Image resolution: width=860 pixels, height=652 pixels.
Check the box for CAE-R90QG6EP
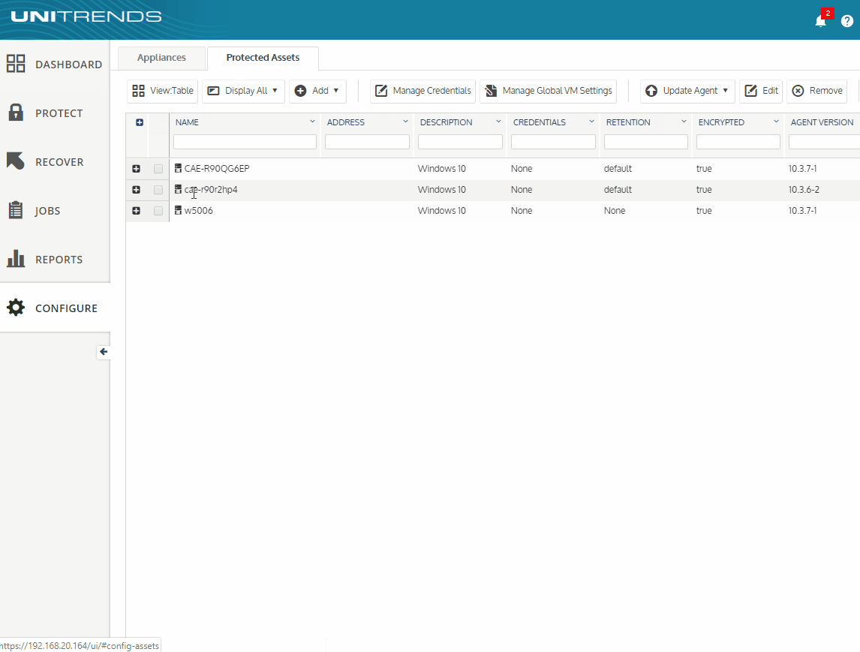[158, 169]
